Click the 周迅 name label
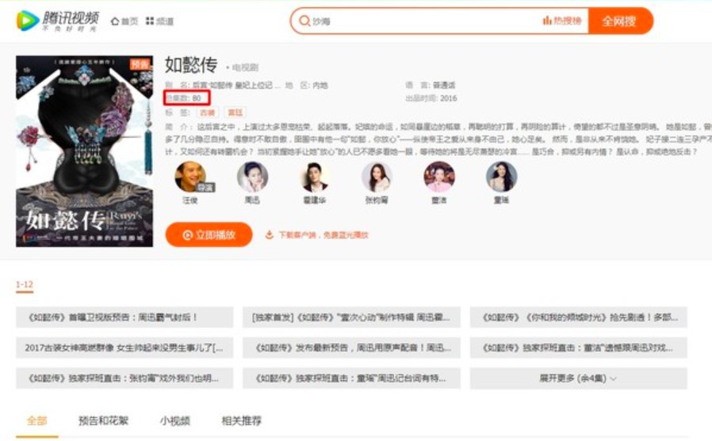The image size is (712, 441). point(252,200)
